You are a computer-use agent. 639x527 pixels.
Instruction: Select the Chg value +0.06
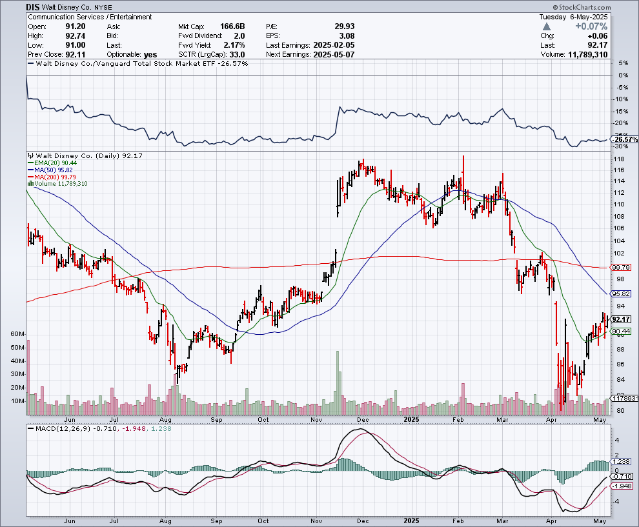598,36
